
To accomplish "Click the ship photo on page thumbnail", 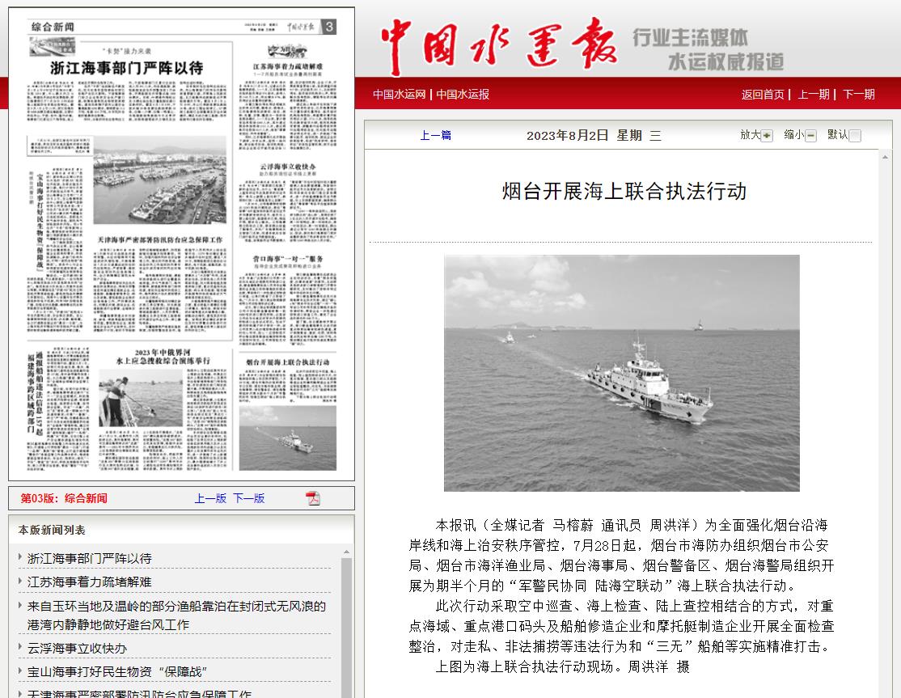I will pyautogui.click(x=288, y=438).
